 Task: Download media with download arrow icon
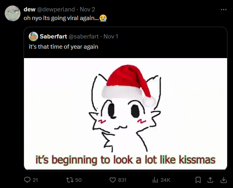tap(224, 180)
